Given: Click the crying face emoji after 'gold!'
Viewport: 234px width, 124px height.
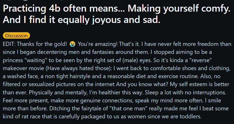Looking at the screenshot, I should (72, 44).
